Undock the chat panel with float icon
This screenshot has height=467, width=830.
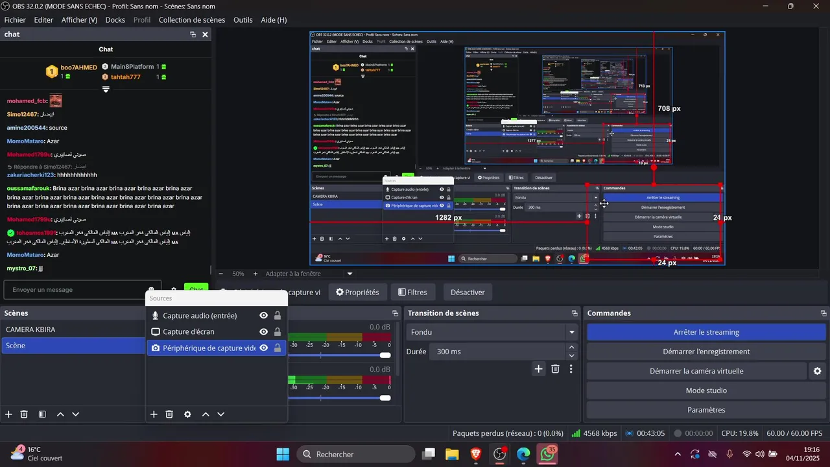pyautogui.click(x=193, y=34)
